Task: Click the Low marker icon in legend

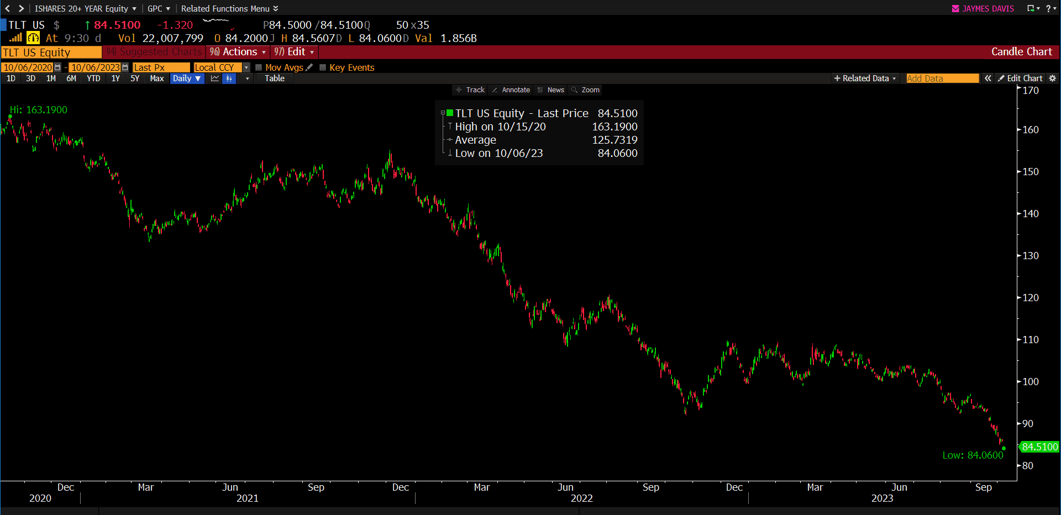Action: [450, 153]
